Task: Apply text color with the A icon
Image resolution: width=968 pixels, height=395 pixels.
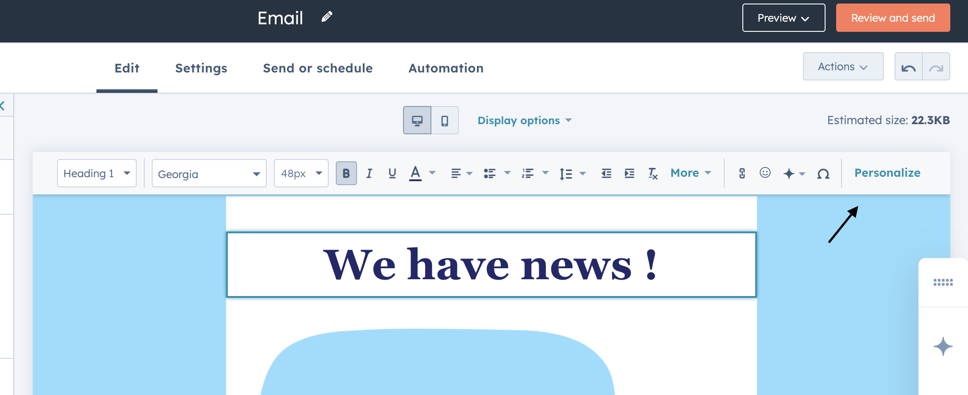Action: [x=415, y=173]
